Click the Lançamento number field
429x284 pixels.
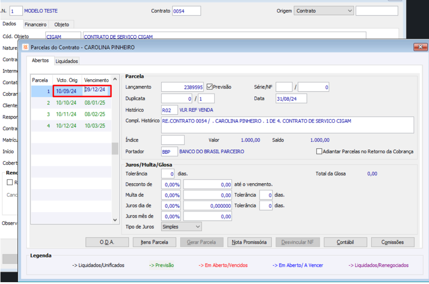[x=182, y=87]
